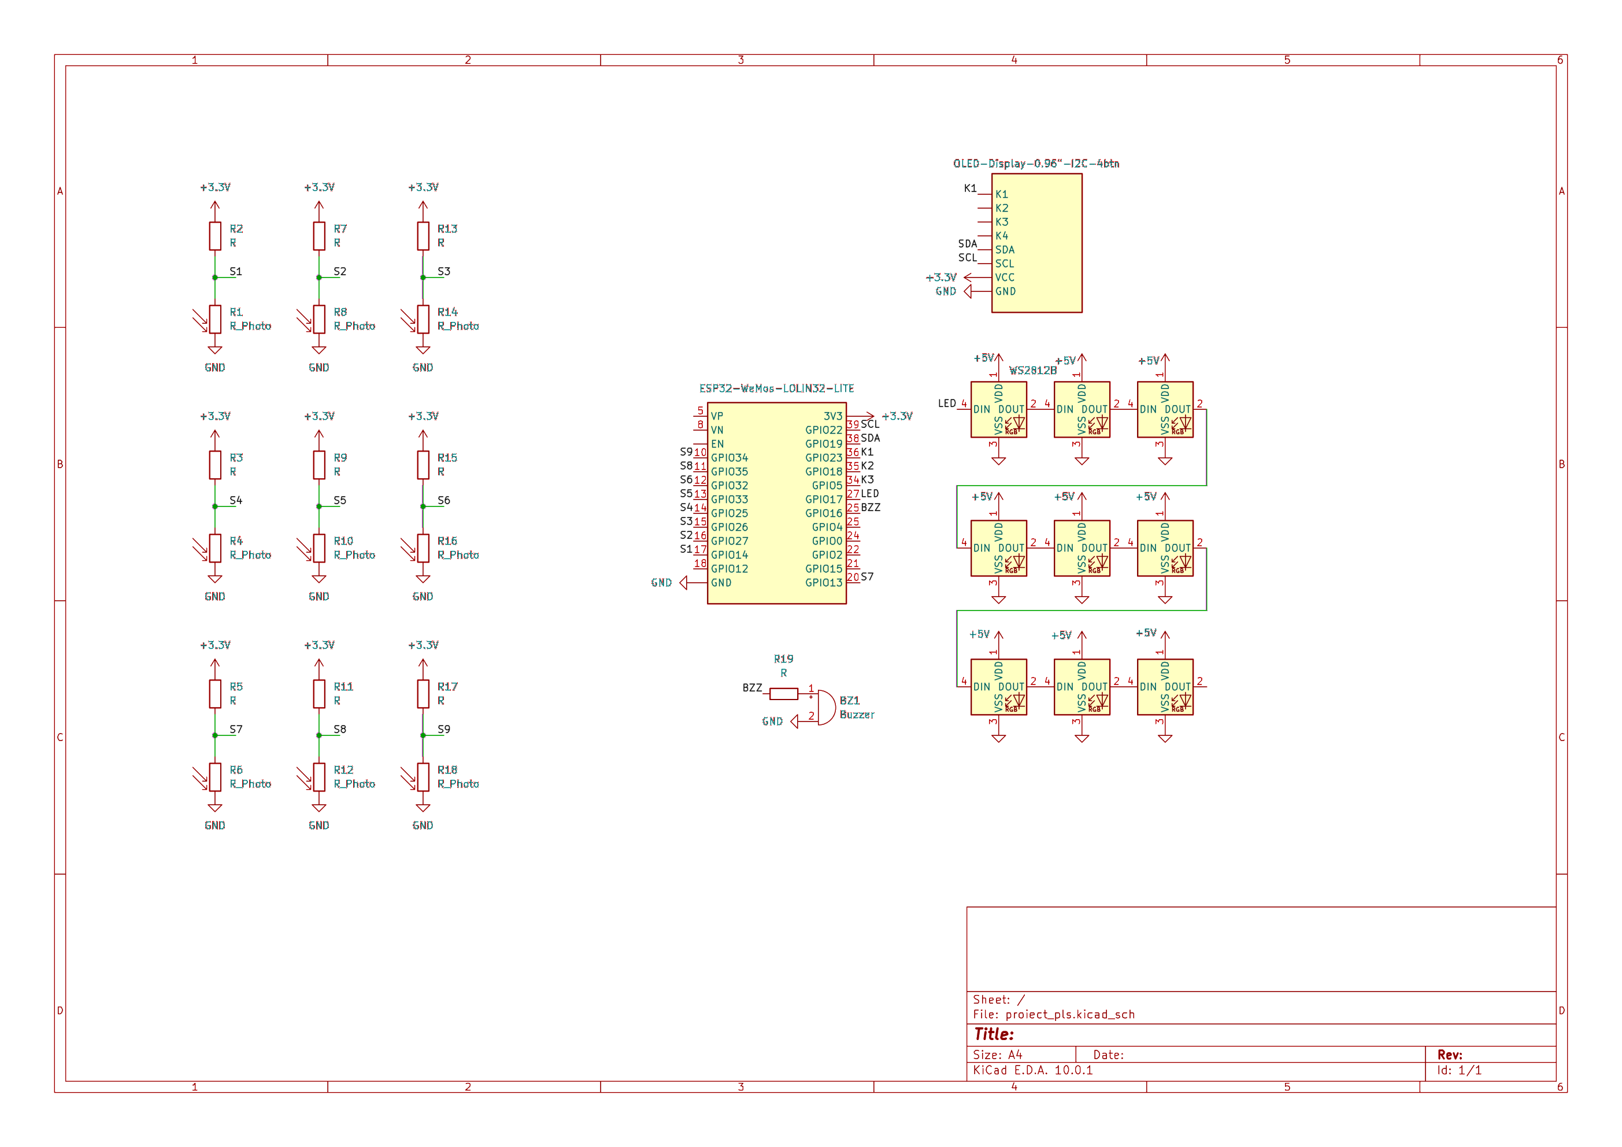1622x1147 pixels.
Task: Click the Sheet: / text
Action: point(998,1000)
